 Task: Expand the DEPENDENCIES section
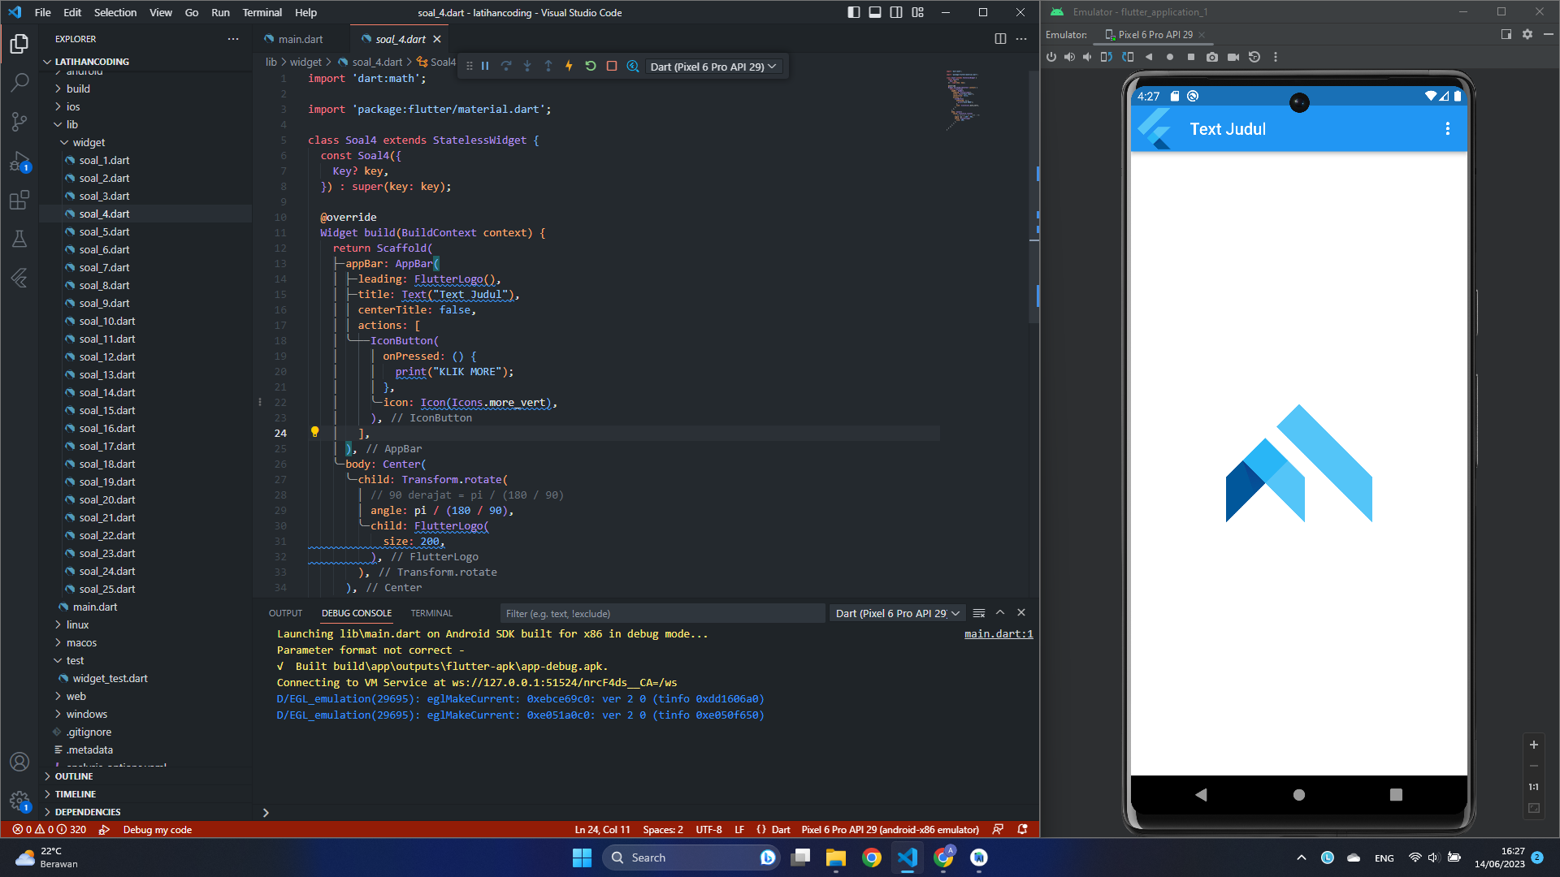pyautogui.click(x=88, y=812)
